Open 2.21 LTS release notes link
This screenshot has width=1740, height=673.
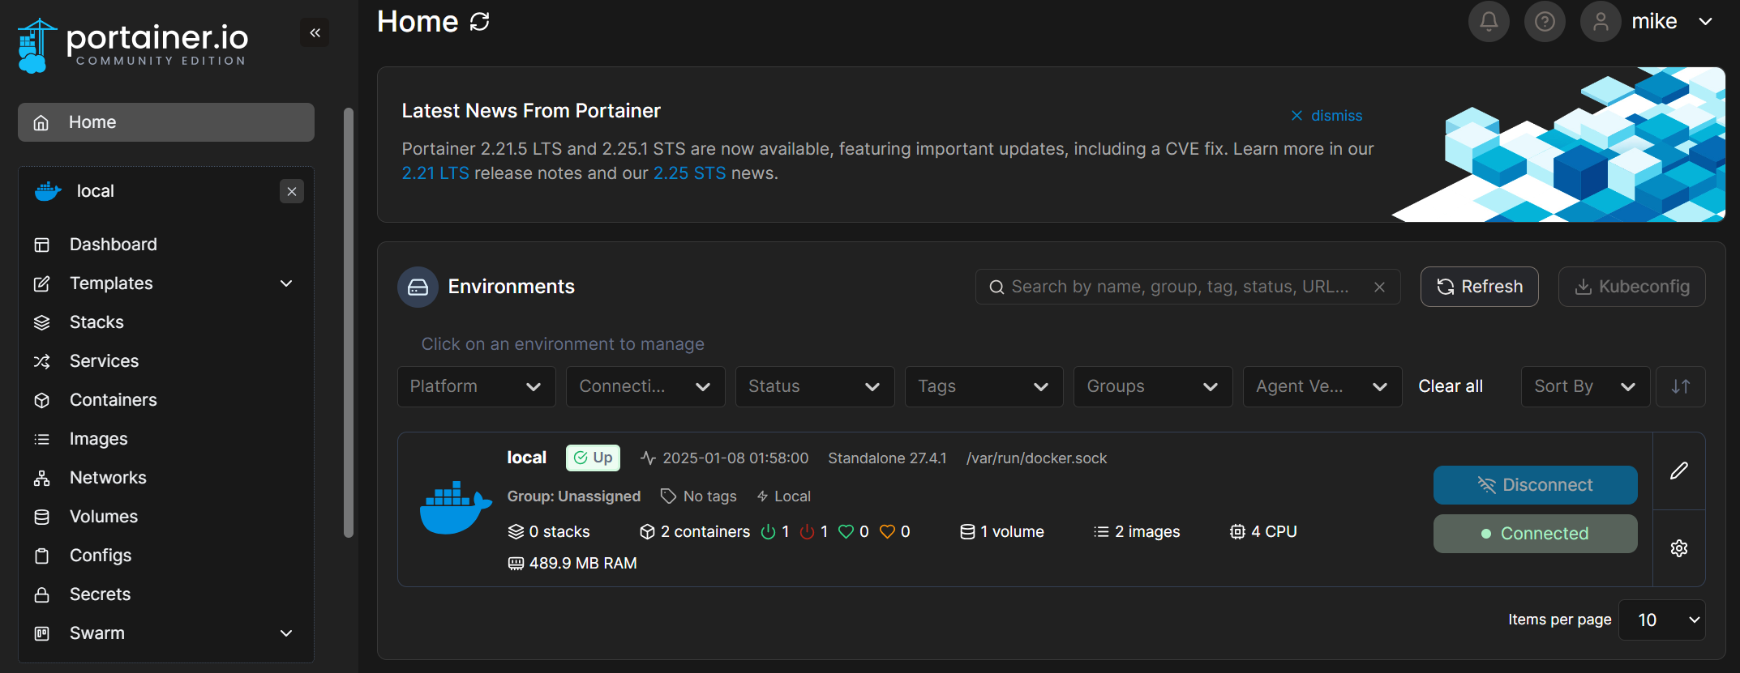[x=435, y=173]
